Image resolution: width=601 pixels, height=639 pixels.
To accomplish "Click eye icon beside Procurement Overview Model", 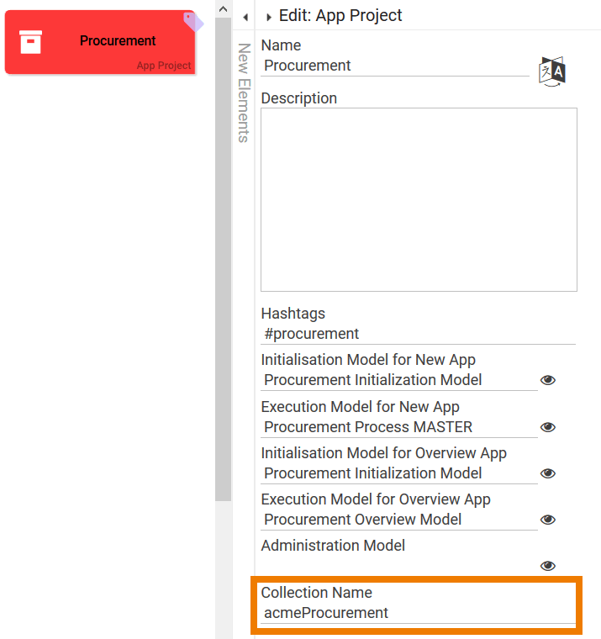I will (x=548, y=520).
